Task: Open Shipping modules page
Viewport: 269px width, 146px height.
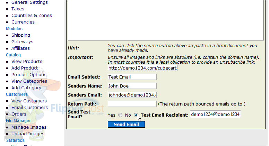Action: click(21, 35)
